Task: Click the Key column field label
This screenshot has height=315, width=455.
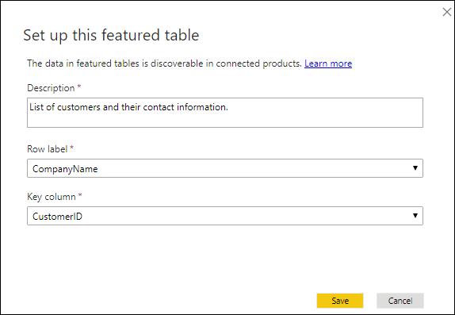Action: (52, 197)
